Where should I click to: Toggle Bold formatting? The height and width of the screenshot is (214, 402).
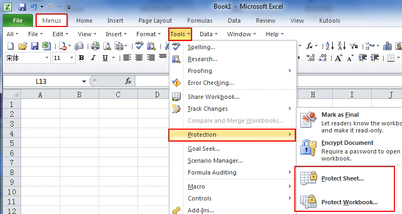coord(81,58)
